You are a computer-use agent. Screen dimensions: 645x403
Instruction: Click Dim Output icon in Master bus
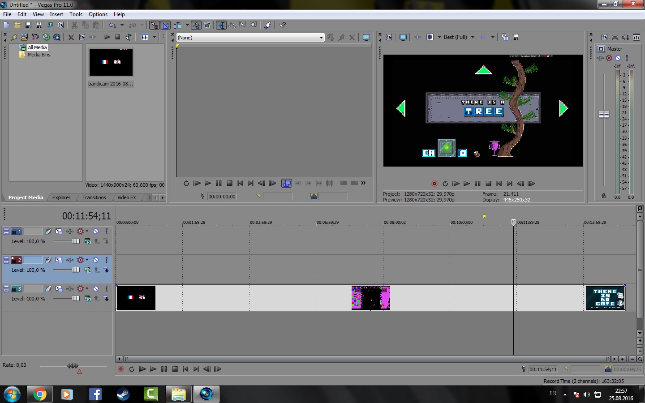click(x=626, y=37)
